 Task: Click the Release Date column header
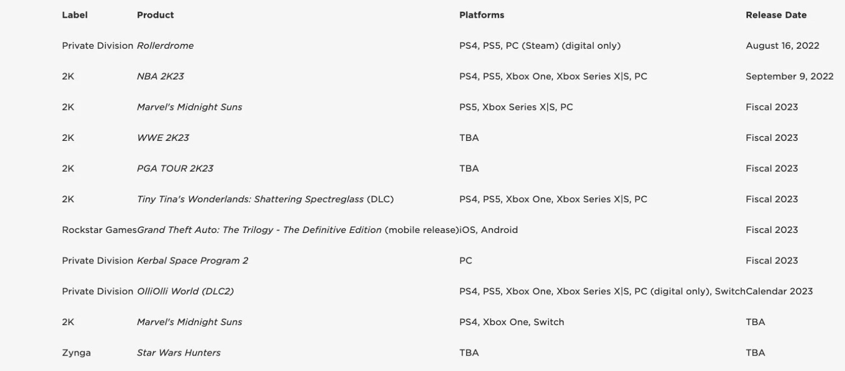pyautogui.click(x=776, y=15)
